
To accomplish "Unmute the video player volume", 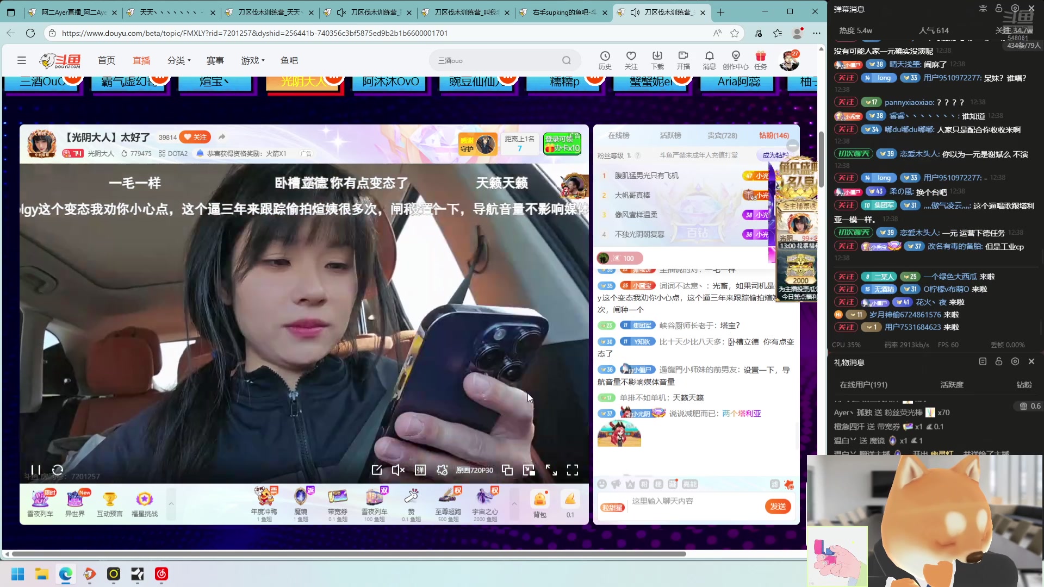I will tap(398, 470).
